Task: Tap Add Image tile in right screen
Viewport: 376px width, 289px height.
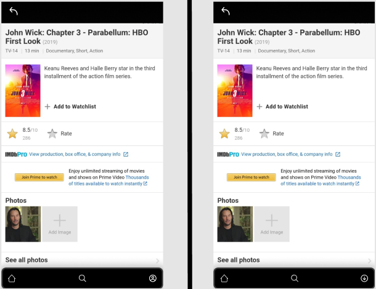Action: (272, 224)
